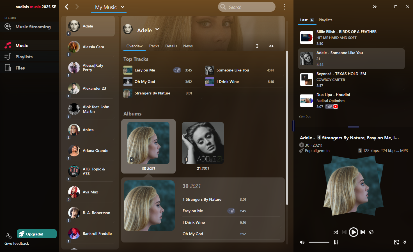Open the Playlists section in sidebar

point(29,57)
